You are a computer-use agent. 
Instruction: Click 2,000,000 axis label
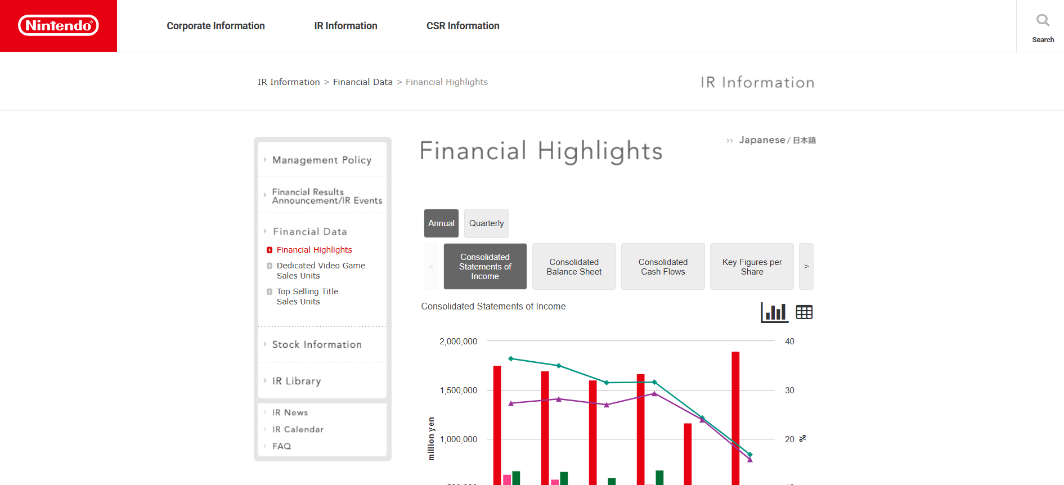tap(458, 342)
